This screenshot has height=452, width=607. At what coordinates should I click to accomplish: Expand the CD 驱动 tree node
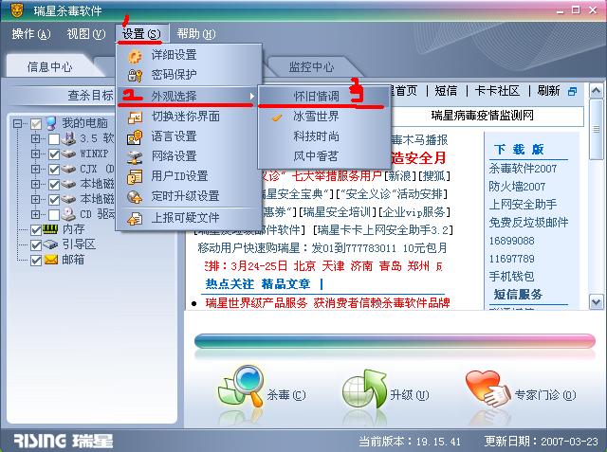coord(36,214)
